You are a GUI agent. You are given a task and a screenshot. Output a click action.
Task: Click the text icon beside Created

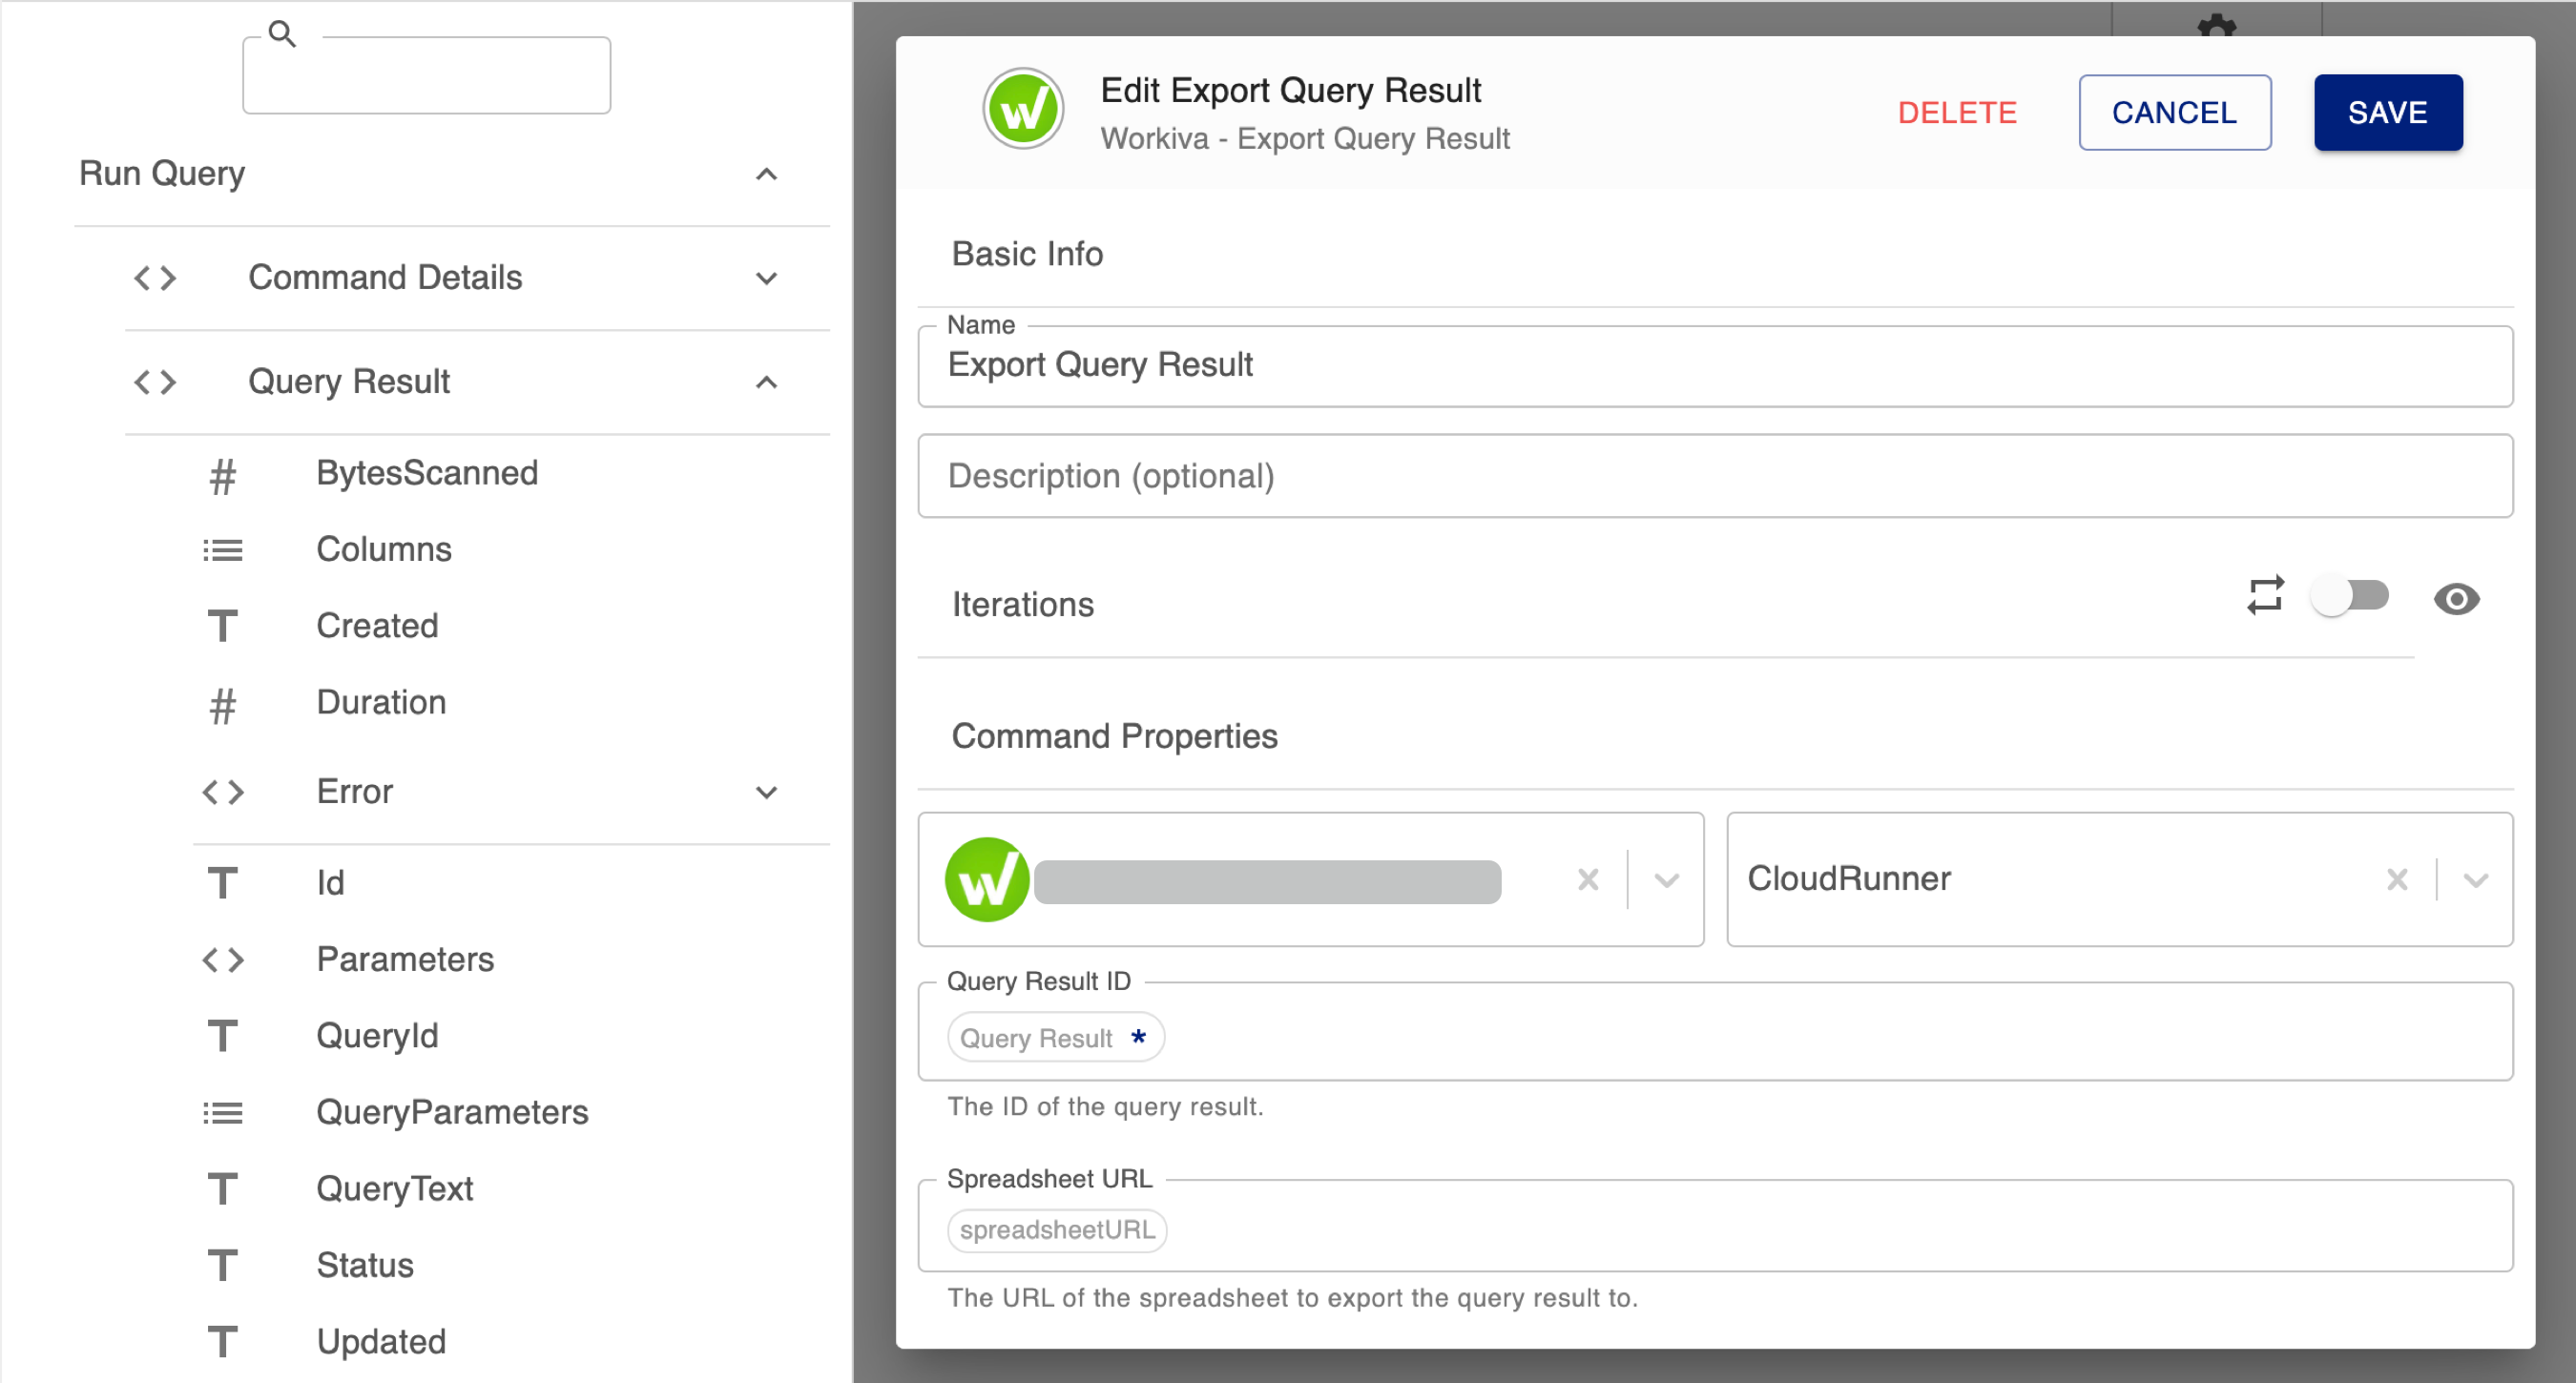pyautogui.click(x=223, y=626)
